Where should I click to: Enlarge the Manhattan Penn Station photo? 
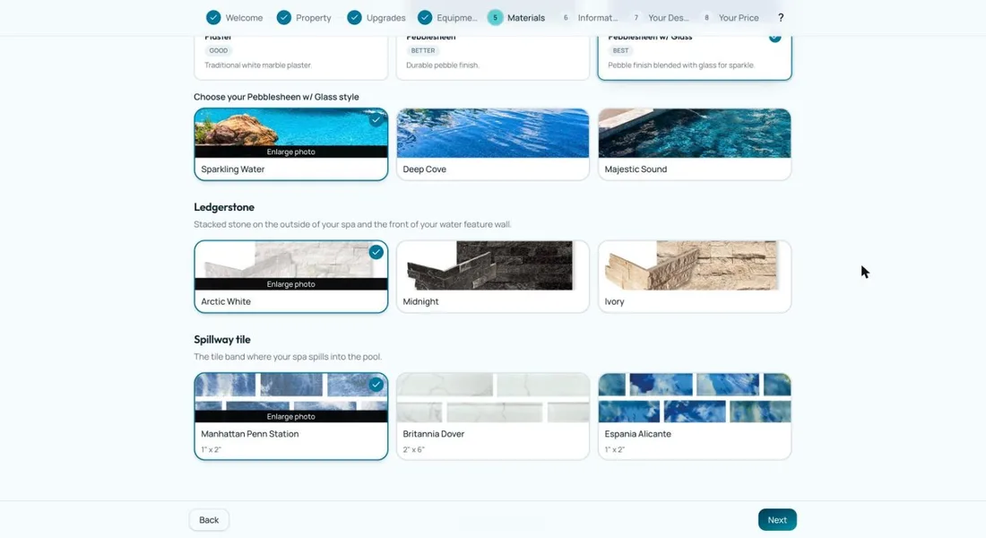(291, 417)
